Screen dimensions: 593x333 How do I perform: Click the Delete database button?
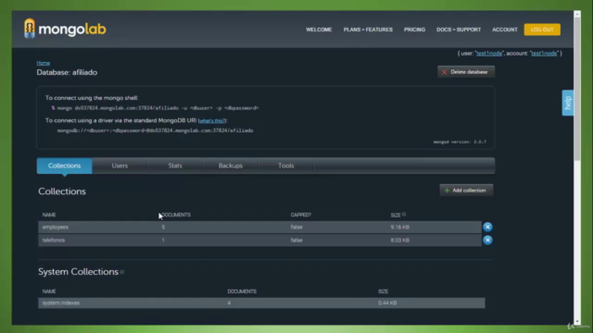click(466, 72)
